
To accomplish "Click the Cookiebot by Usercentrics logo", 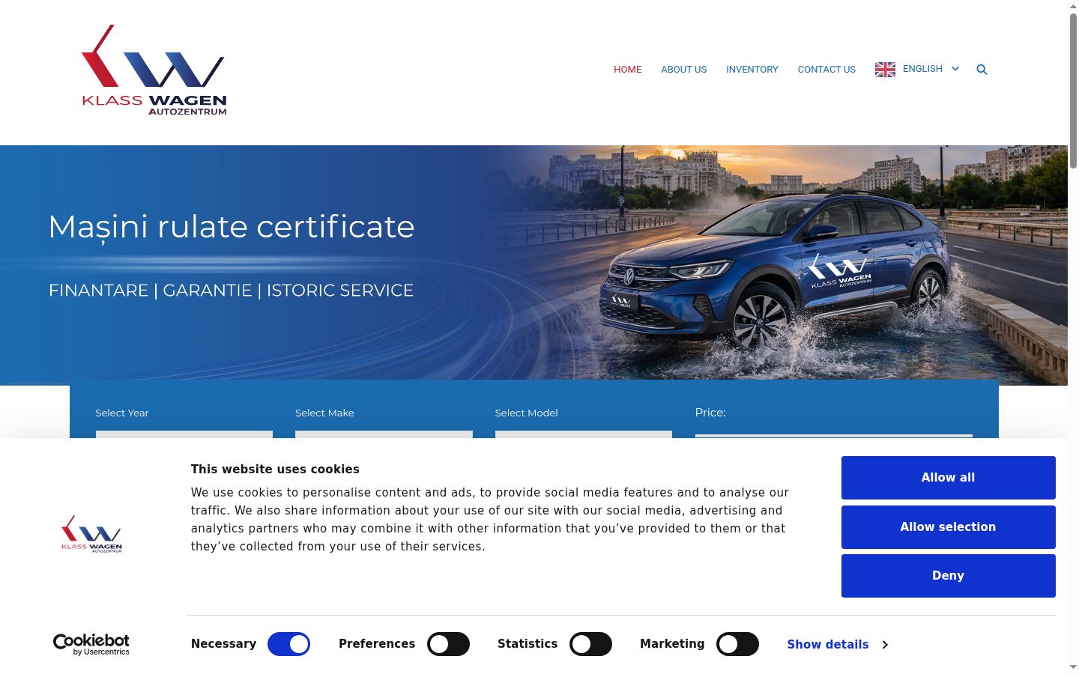I will pos(91,644).
